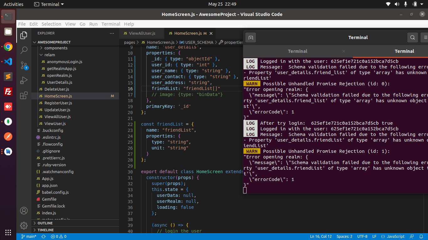Open the Extensions view
This screenshot has width=428, height=240.
pyautogui.click(x=24, y=95)
